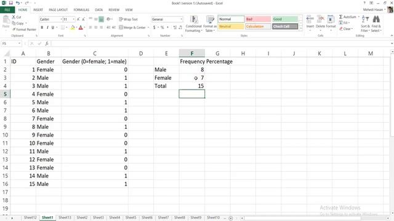Apply the red font color A
The image size is (394, 221).
tap(81, 27)
